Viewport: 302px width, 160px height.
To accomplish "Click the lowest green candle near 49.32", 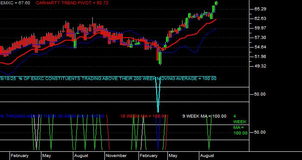I will pyautogui.click(x=160, y=58).
